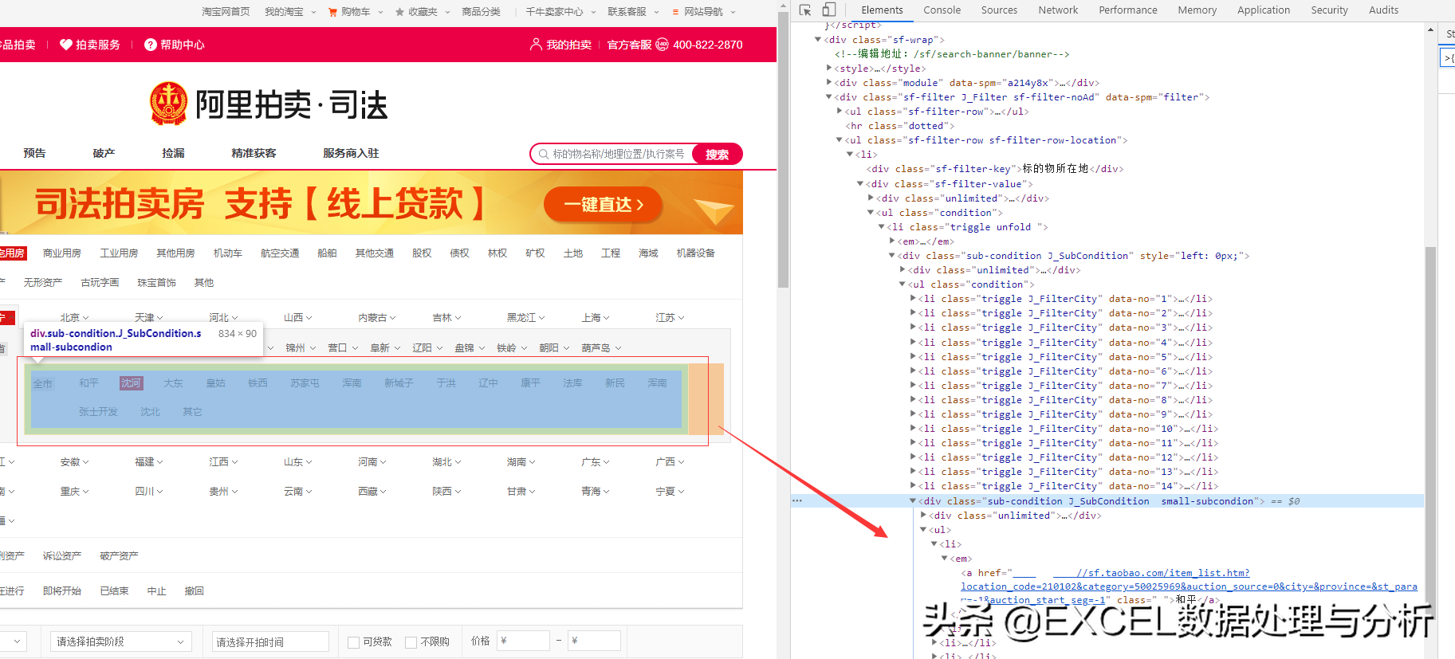Toggle the DevTools device toolbar icon

click(x=828, y=10)
